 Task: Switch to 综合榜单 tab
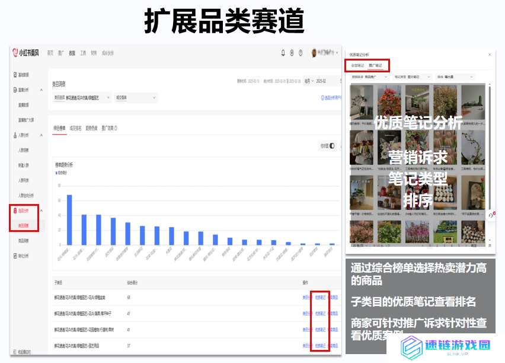[x=59, y=128]
